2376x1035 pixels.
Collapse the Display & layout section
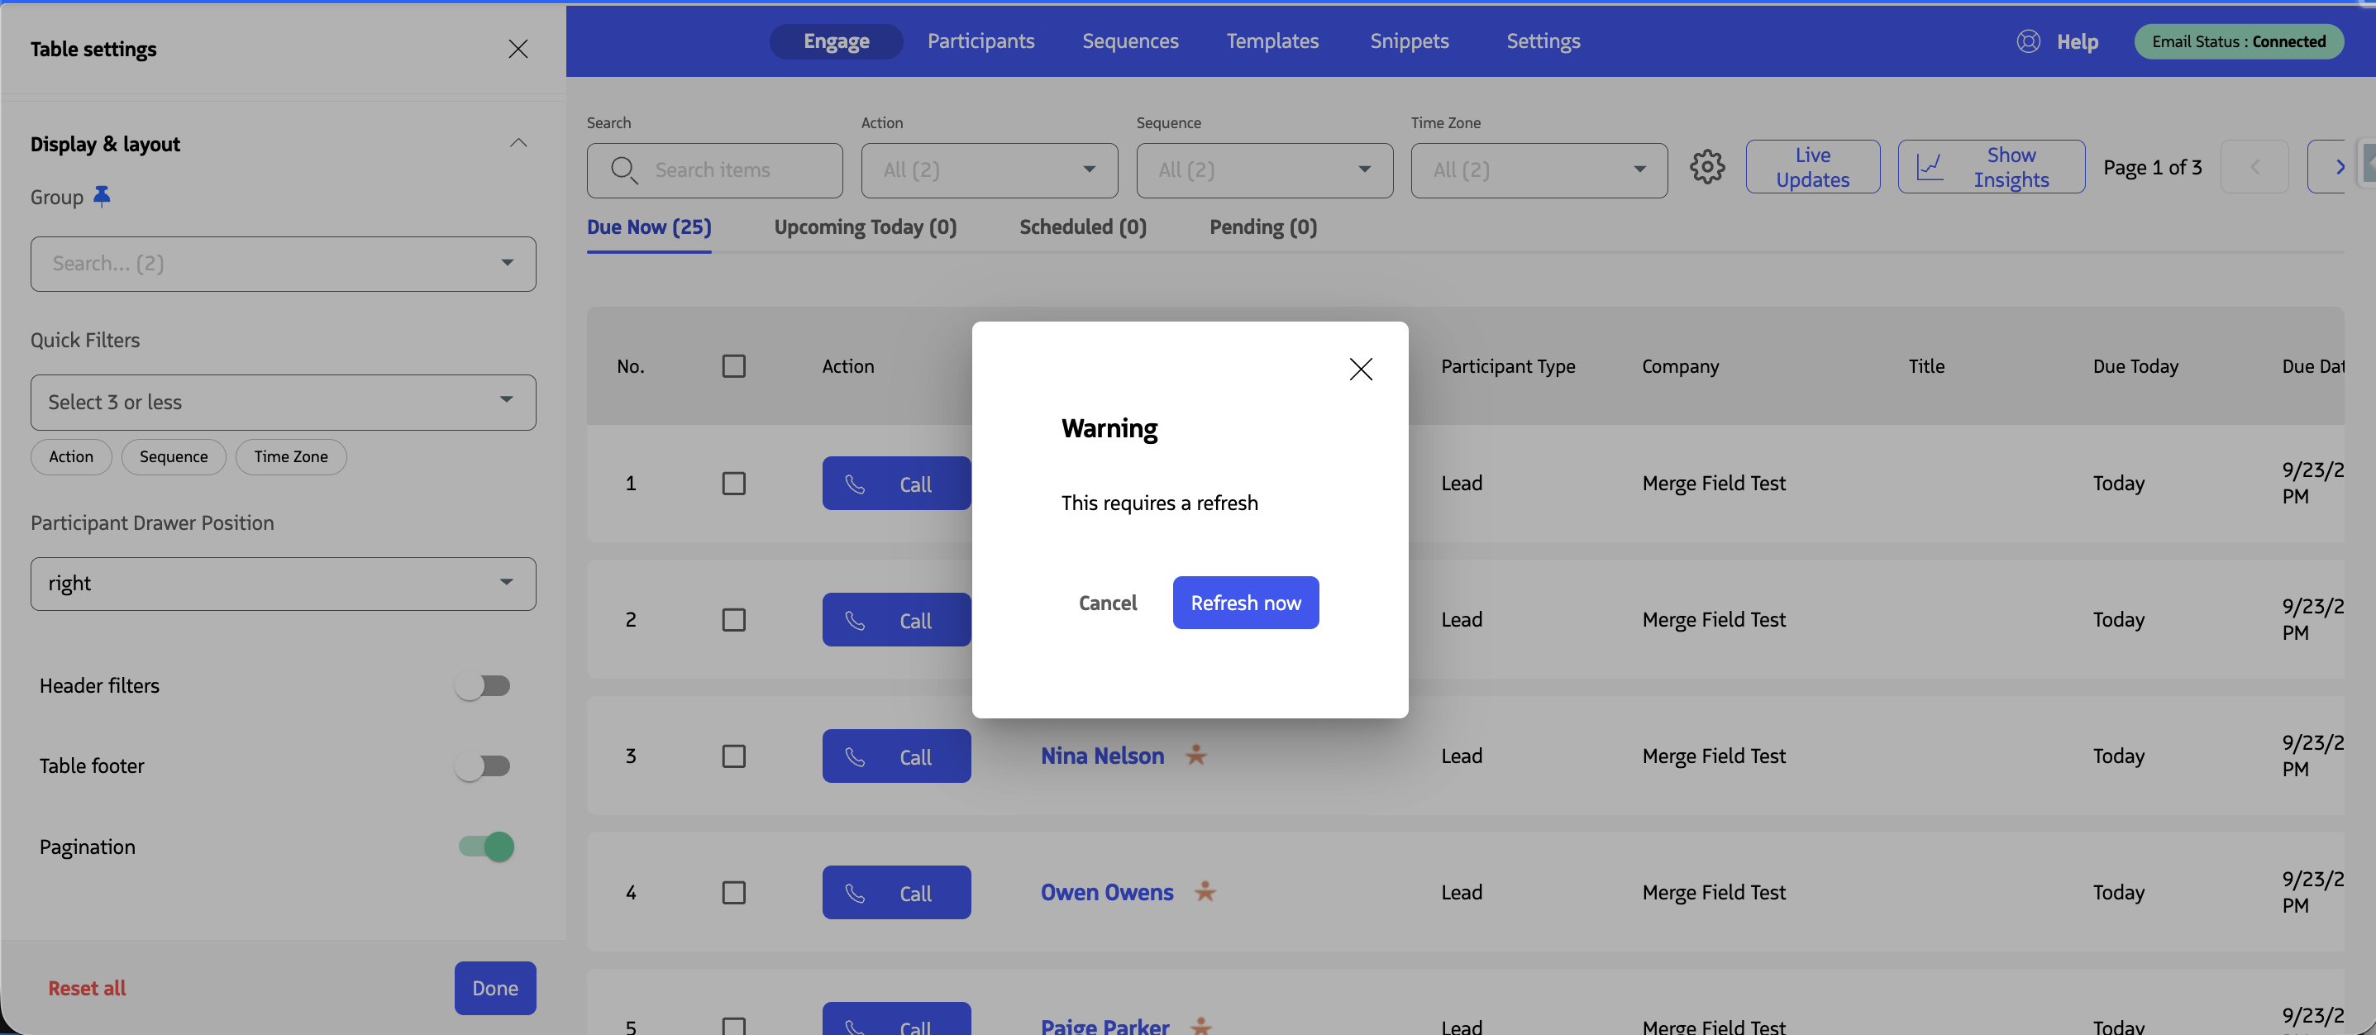tap(518, 143)
